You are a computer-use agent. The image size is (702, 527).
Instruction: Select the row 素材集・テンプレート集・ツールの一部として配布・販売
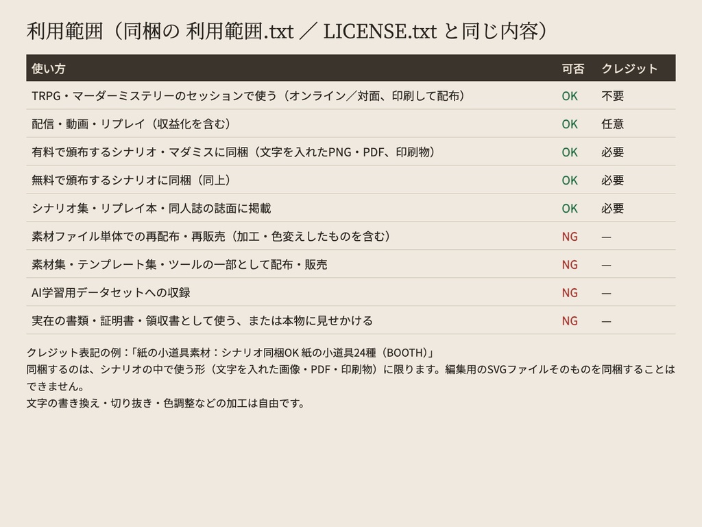[351, 264]
